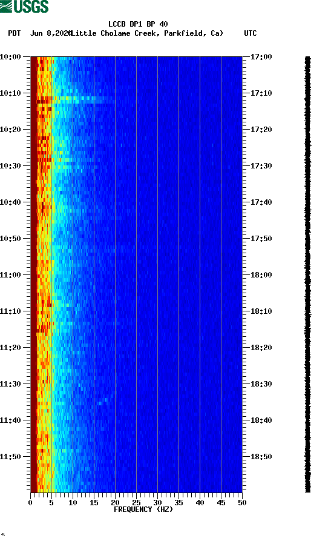This screenshot has width=334, height=541.
Task: Click the '17:20' UTC time label
Action: (261, 130)
